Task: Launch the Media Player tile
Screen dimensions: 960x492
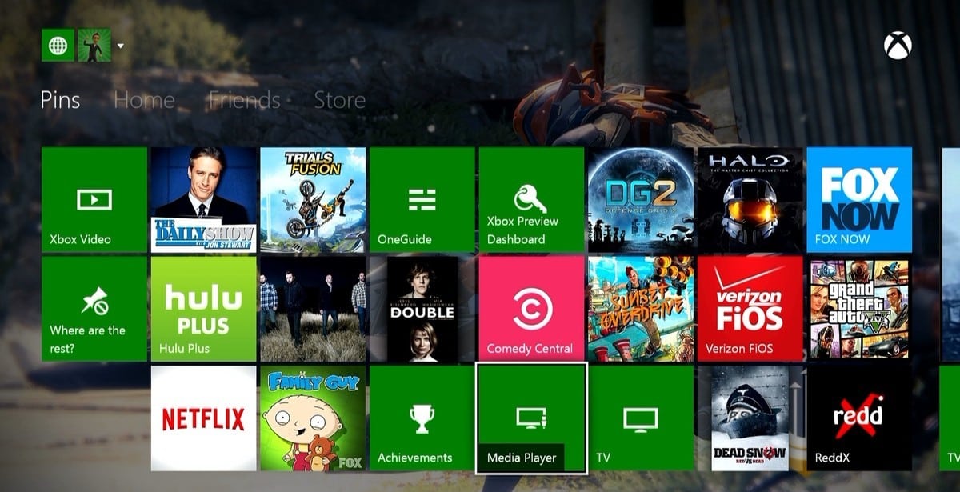Action: [x=531, y=418]
